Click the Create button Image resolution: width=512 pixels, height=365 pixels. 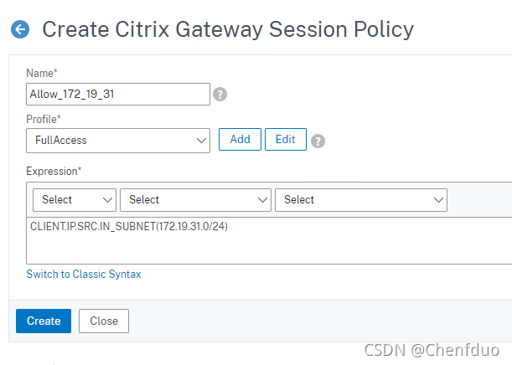tap(44, 321)
